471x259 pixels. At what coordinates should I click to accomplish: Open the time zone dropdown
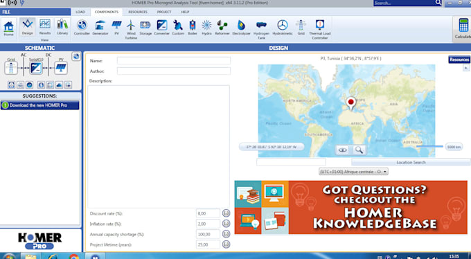click(353, 172)
